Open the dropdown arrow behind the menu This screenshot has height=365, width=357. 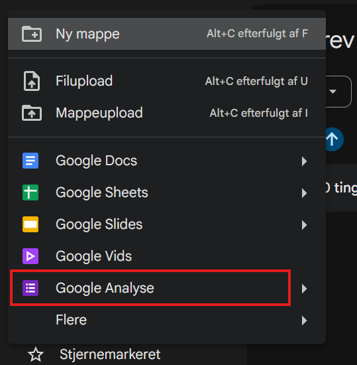[x=333, y=92]
